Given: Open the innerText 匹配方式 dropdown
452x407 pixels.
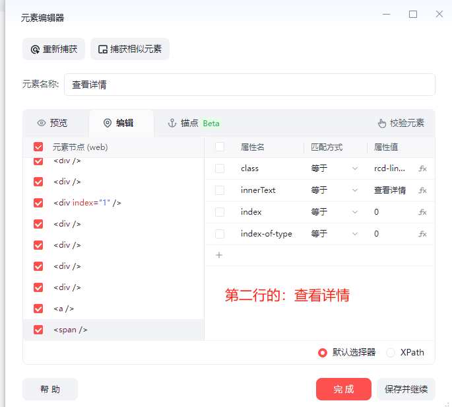Looking at the screenshot, I should click(x=334, y=190).
